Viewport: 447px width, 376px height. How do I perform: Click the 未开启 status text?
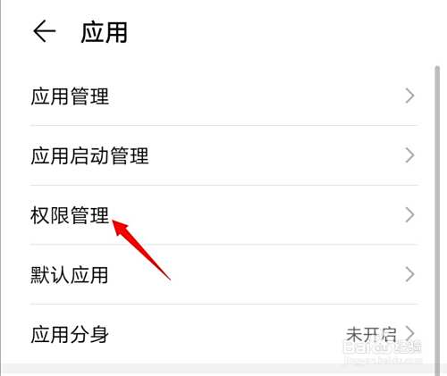click(x=371, y=335)
